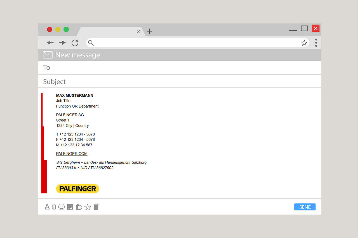Open the PALFINGER.COM link
This screenshot has width=358, height=238.
click(72, 154)
